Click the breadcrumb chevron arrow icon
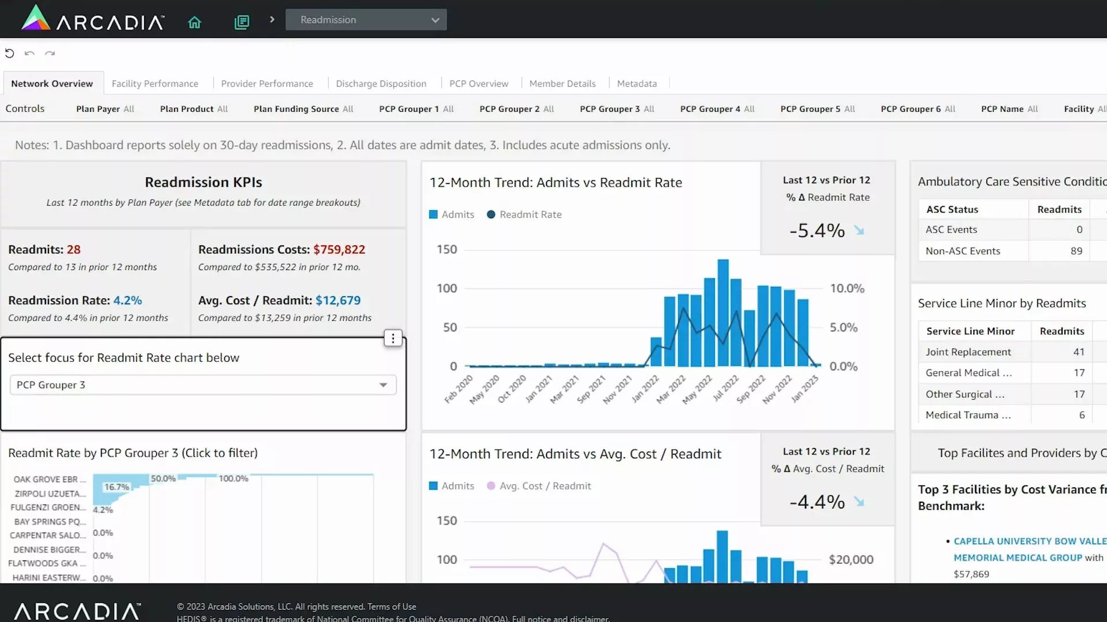 point(272,20)
